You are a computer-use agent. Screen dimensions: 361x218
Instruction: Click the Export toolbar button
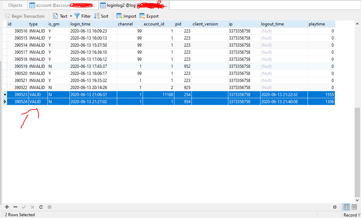click(149, 16)
